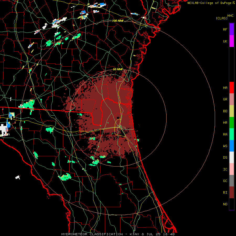Click the 'HA' legend label
Screen dimensions: 236x236
tap(225, 88)
